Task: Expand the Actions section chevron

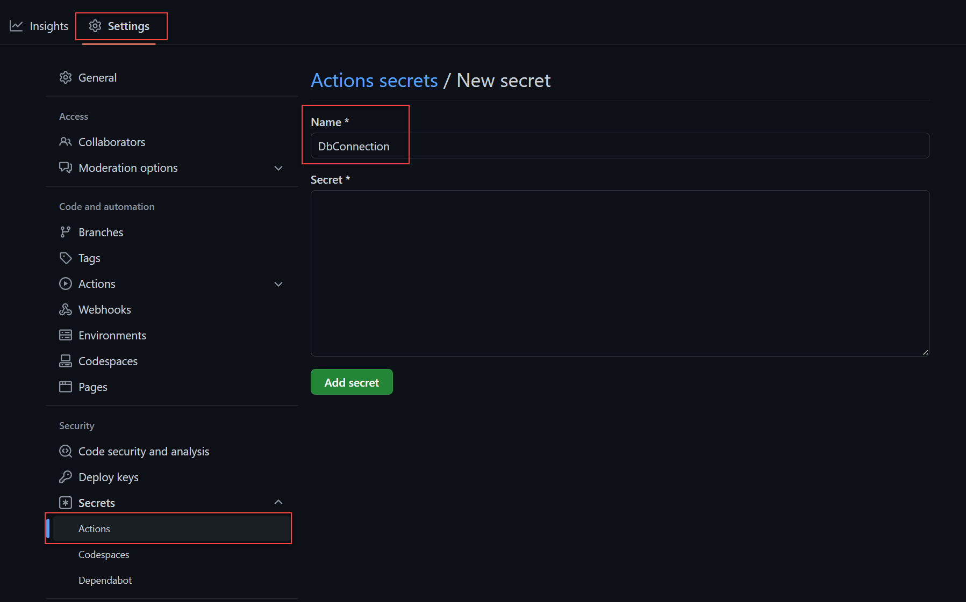Action: pyautogui.click(x=278, y=284)
